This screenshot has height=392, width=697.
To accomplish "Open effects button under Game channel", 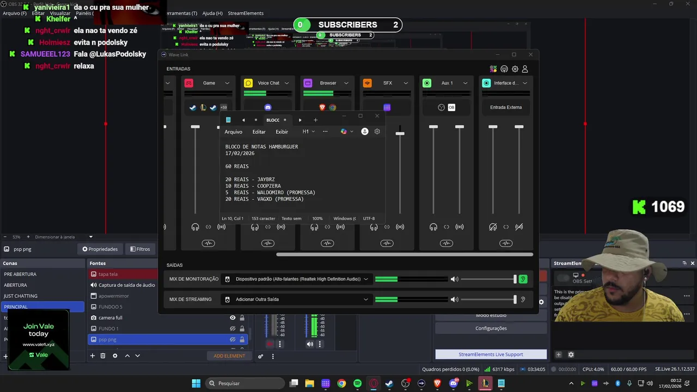I will tap(209, 243).
